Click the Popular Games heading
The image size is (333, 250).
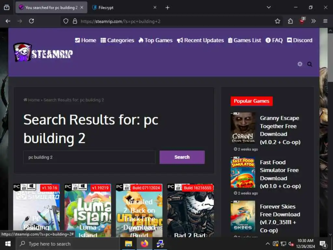pyautogui.click(x=251, y=101)
